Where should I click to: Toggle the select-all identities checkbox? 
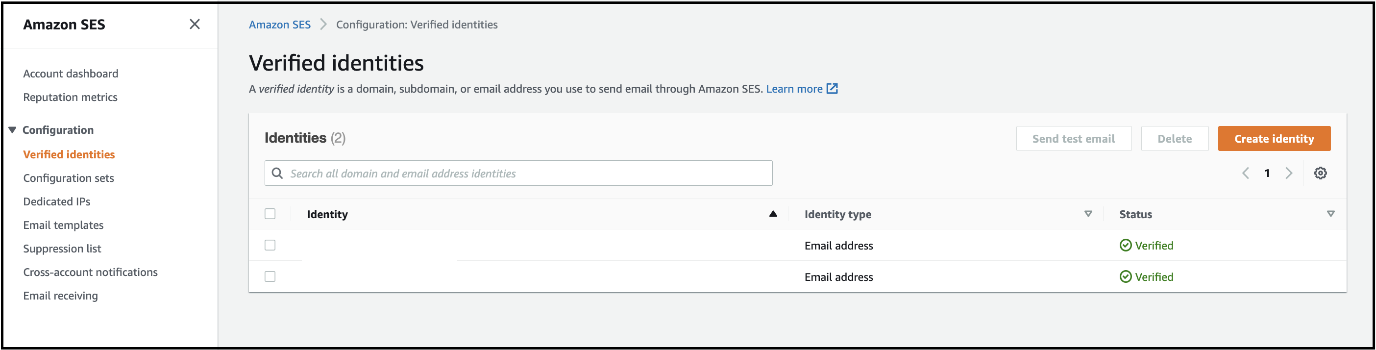pyautogui.click(x=270, y=214)
